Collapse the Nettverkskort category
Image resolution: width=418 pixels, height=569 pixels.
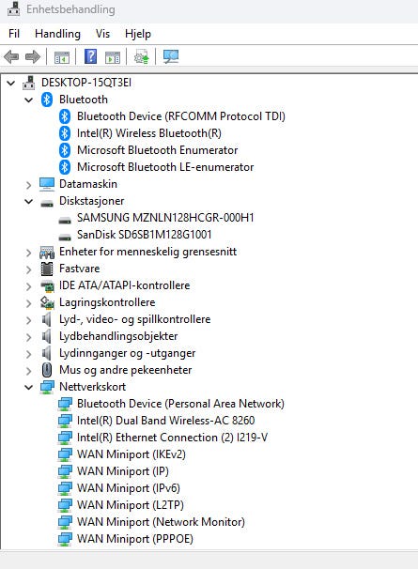click(29, 387)
